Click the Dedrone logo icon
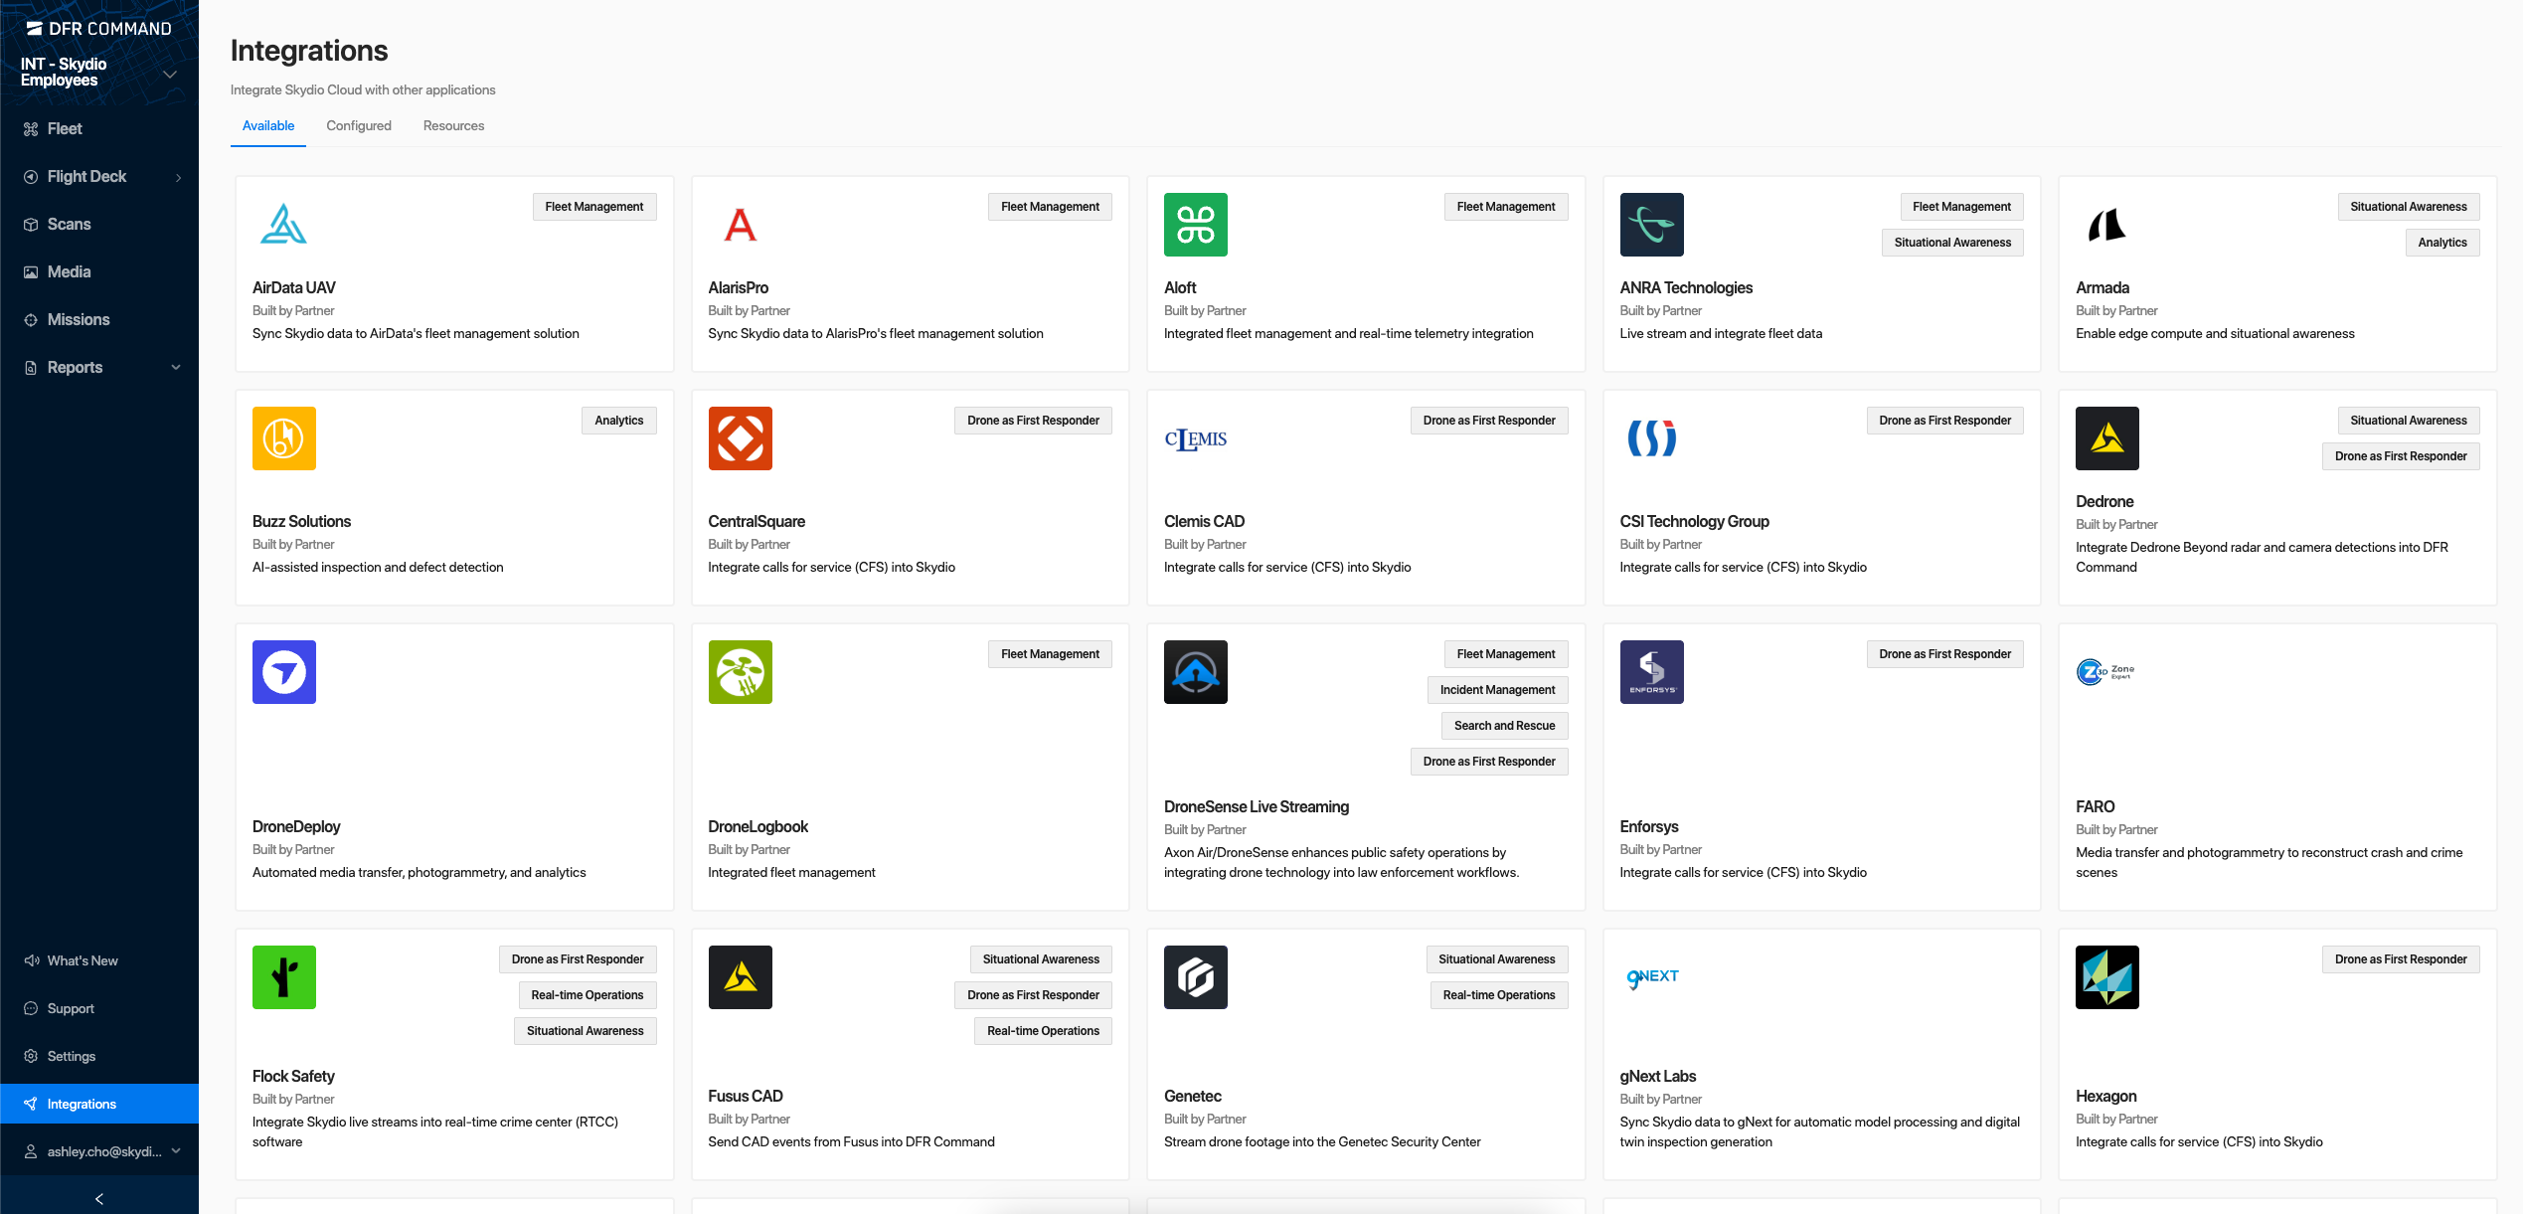The image size is (2523, 1214). tap(2106, 438)
